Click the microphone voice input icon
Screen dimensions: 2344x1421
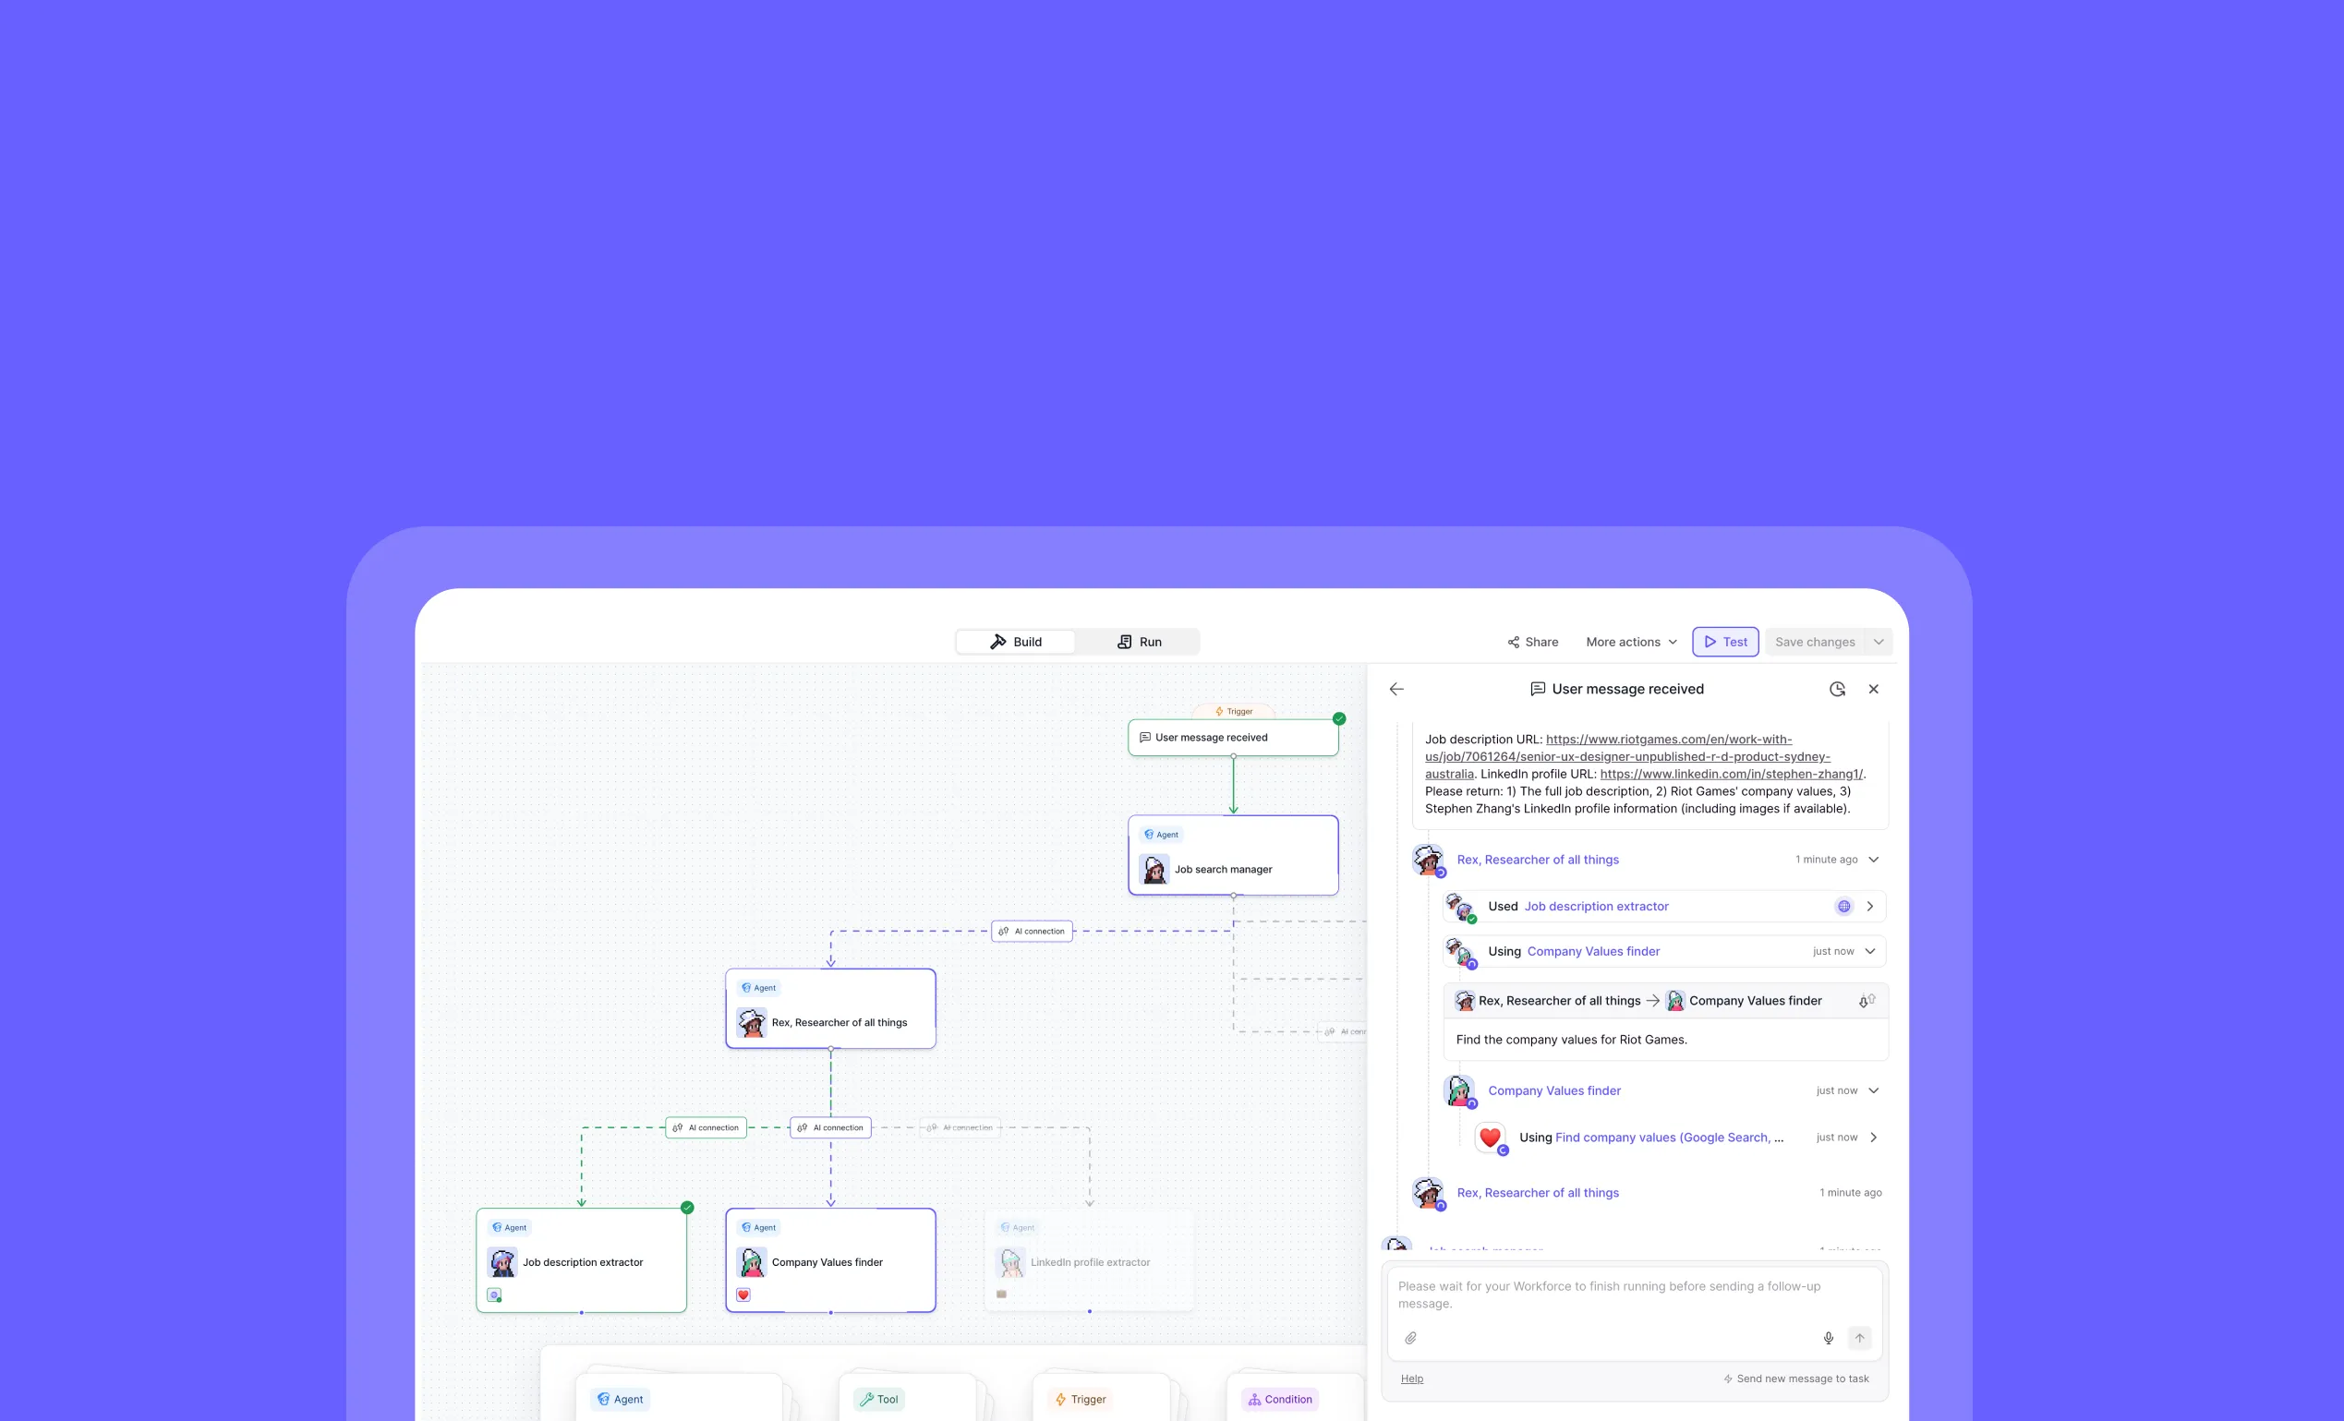point(1828,1338)
